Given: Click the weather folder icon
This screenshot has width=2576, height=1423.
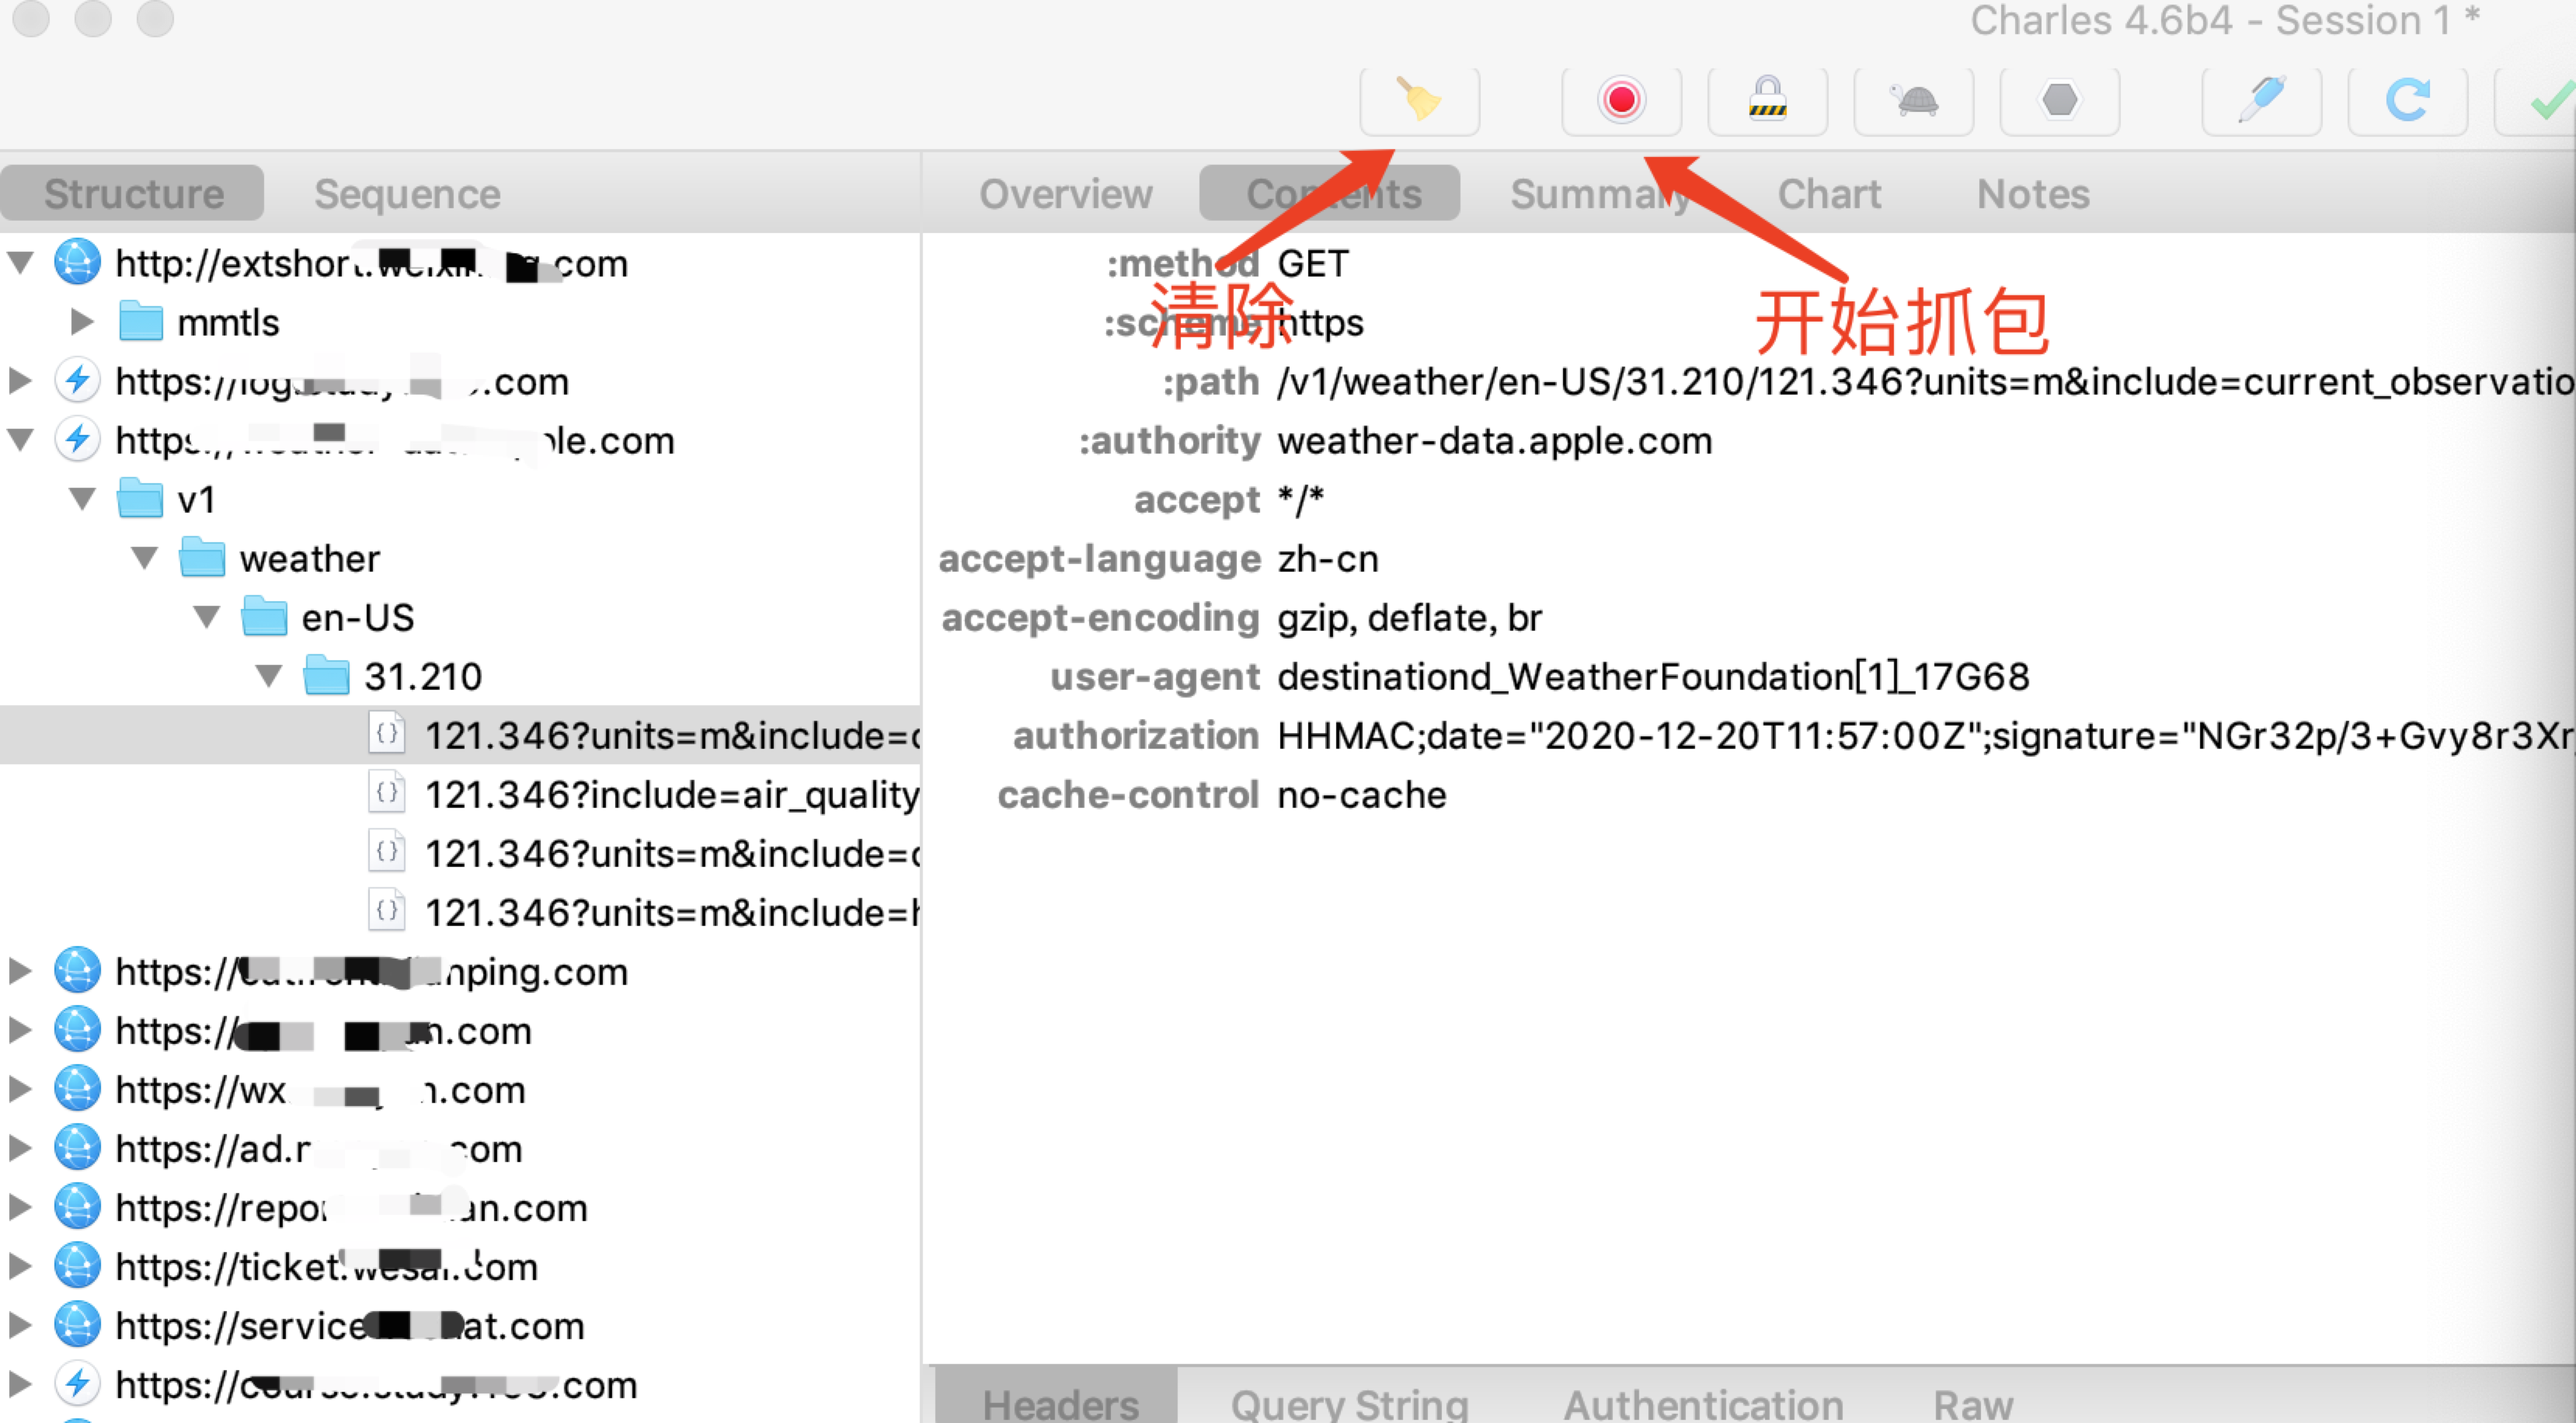Looking at the screenshot, I should pos(202,558).
